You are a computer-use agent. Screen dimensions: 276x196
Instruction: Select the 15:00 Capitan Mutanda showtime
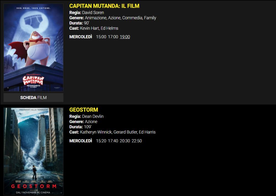point(101,37)
